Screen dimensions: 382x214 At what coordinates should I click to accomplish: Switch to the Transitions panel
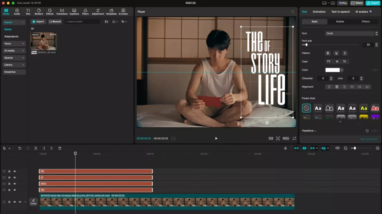point(62,12)
